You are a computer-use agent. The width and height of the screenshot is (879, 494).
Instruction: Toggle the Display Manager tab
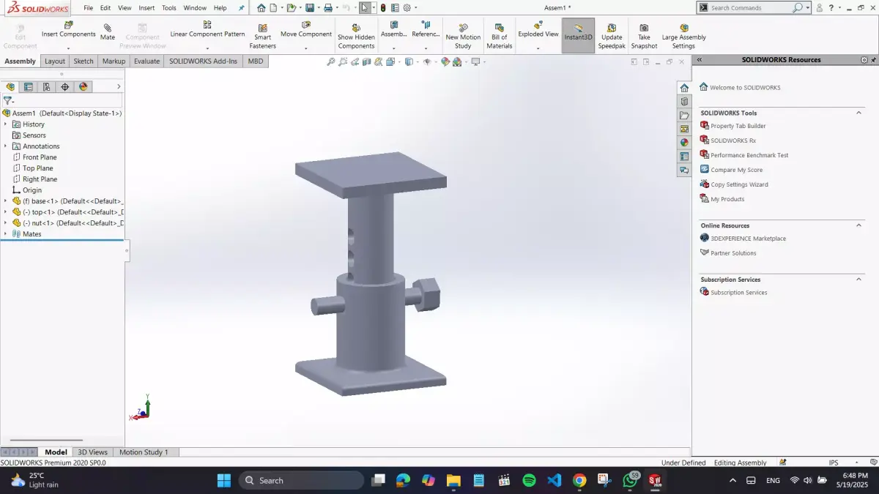point(84,86)
